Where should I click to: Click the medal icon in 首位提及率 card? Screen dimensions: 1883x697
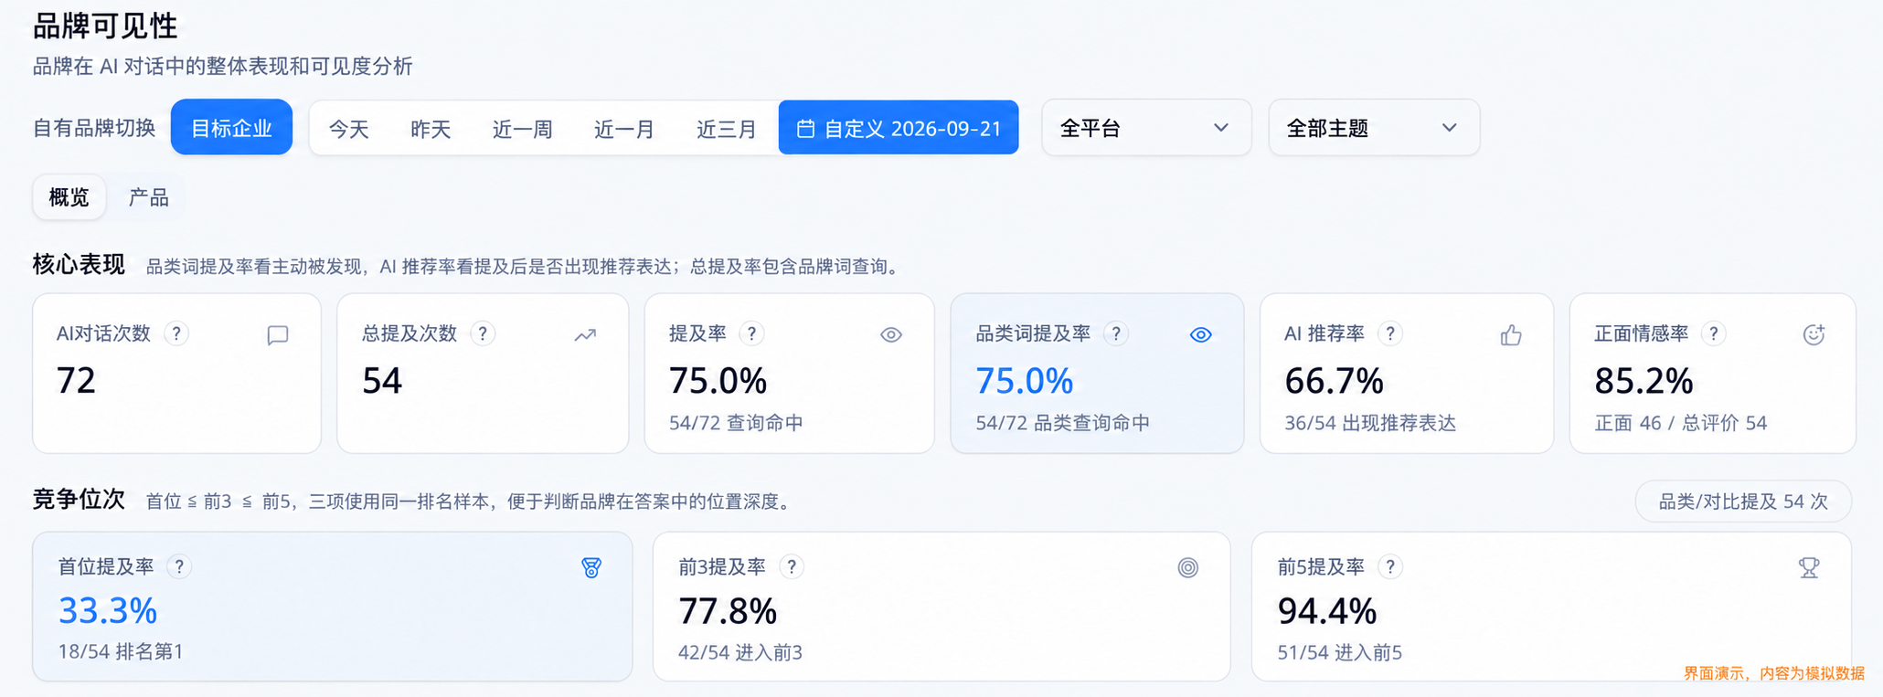click(591, 567)
